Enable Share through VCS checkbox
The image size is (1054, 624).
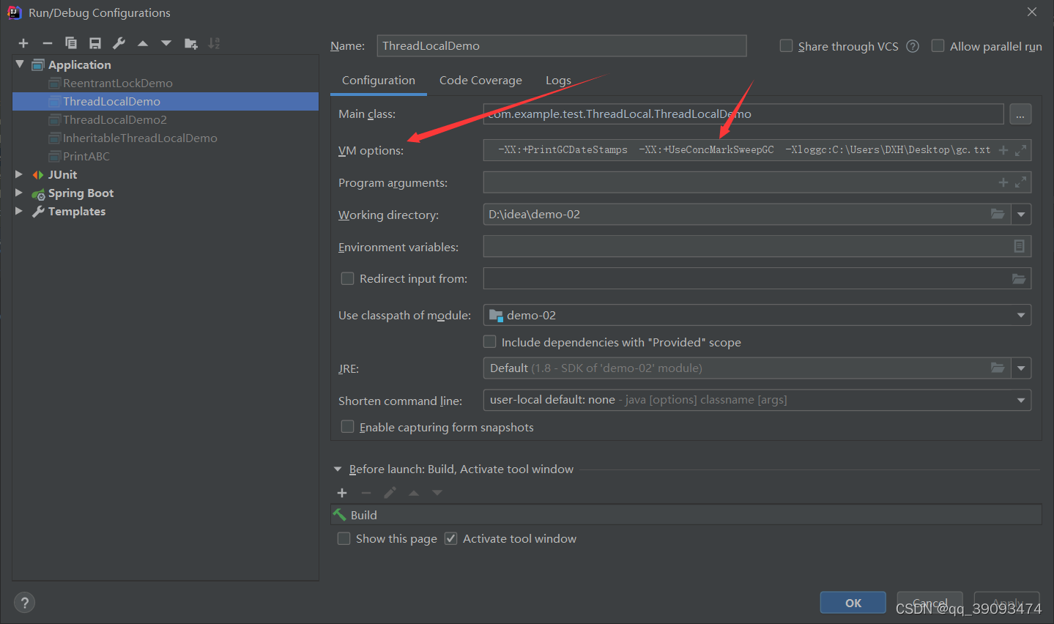coord(786,46)
